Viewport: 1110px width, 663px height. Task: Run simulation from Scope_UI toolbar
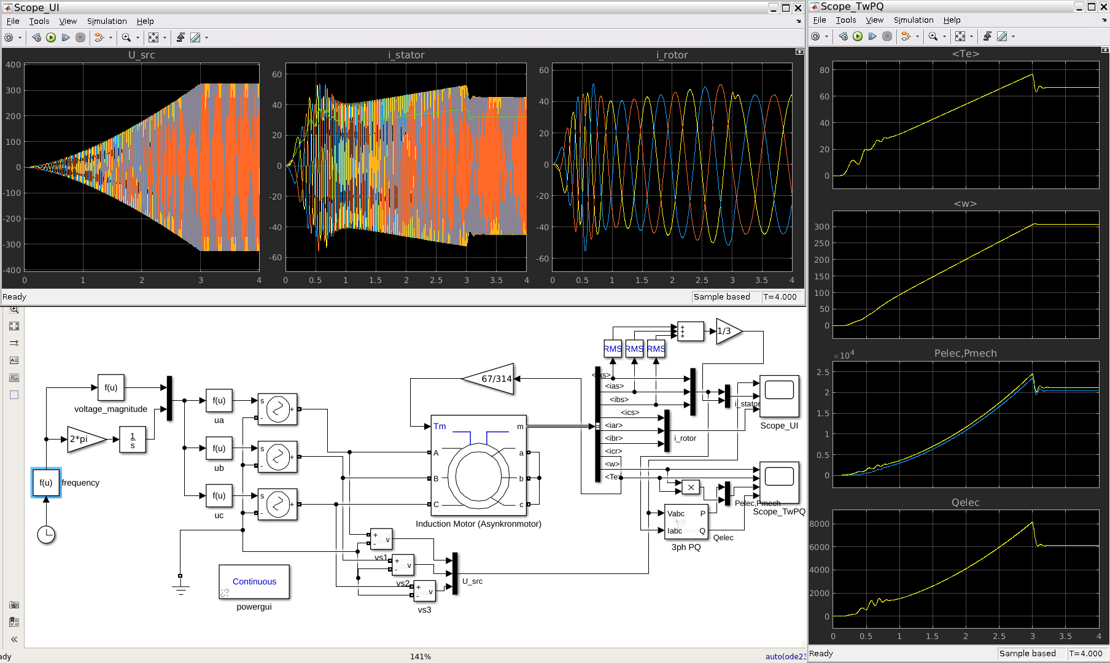tap(51, 37)
